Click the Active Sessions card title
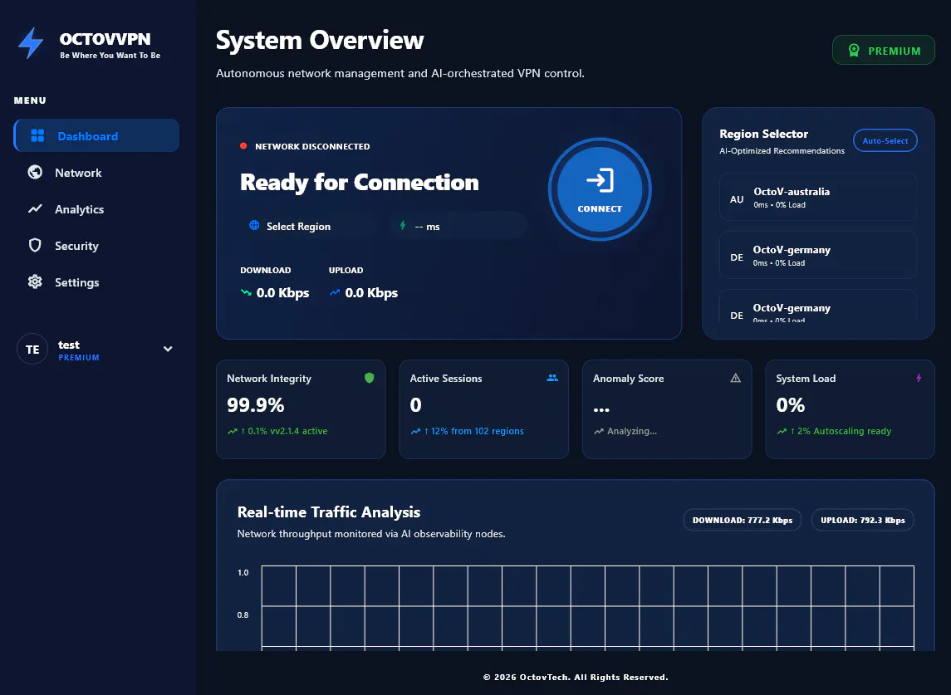951x695 pixels. [446, 379]
